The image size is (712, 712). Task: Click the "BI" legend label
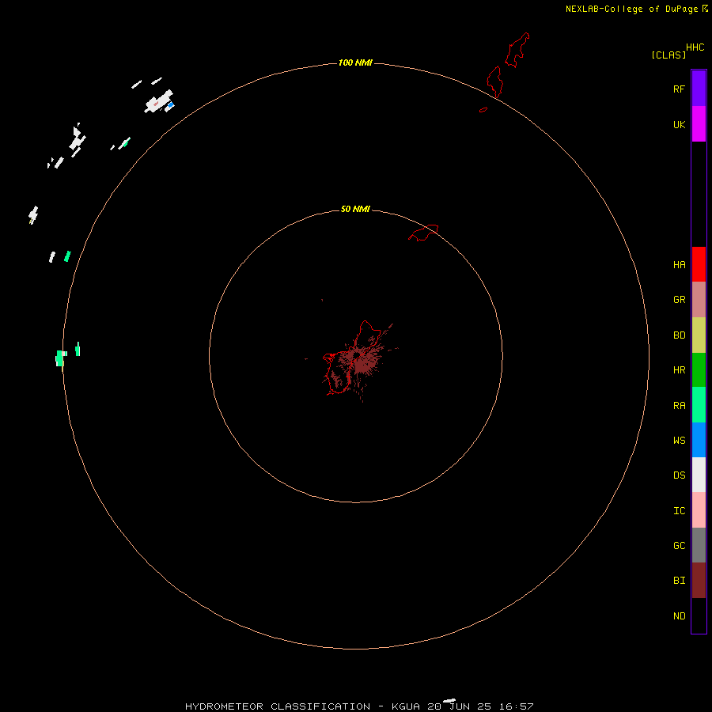[680, 581]
